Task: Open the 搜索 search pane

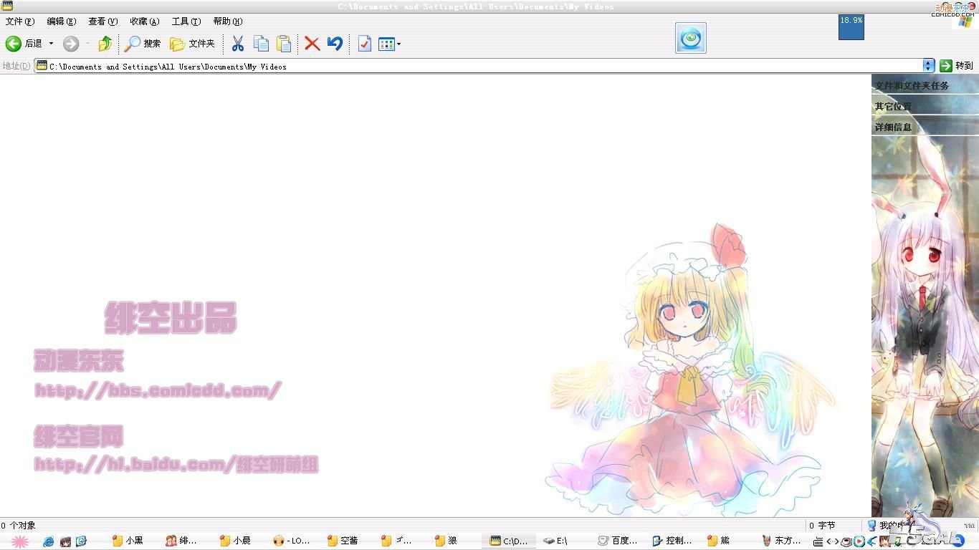Action: pos(142,44)
